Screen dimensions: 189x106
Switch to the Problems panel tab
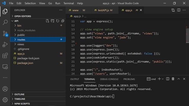point(129,79)
